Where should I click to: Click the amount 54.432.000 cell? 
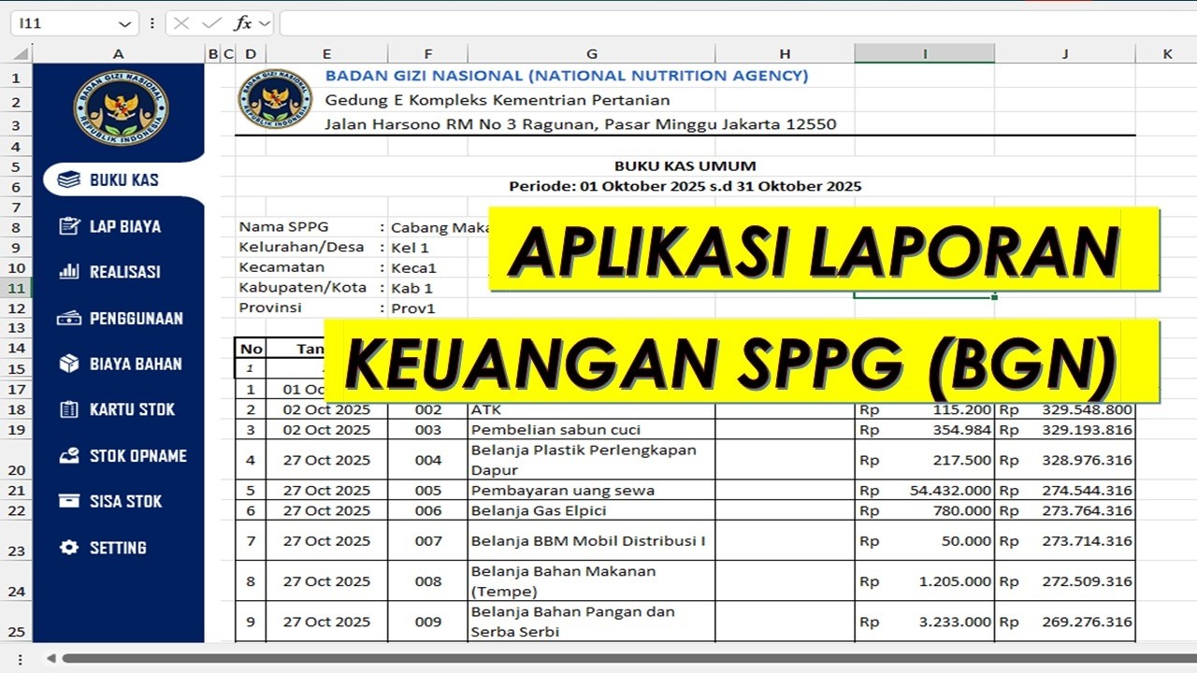[925, 490]
